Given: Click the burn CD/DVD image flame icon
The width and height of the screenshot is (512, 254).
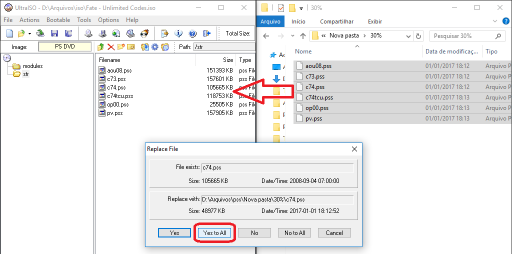Looking at the screenshot, I should (145, 34).
